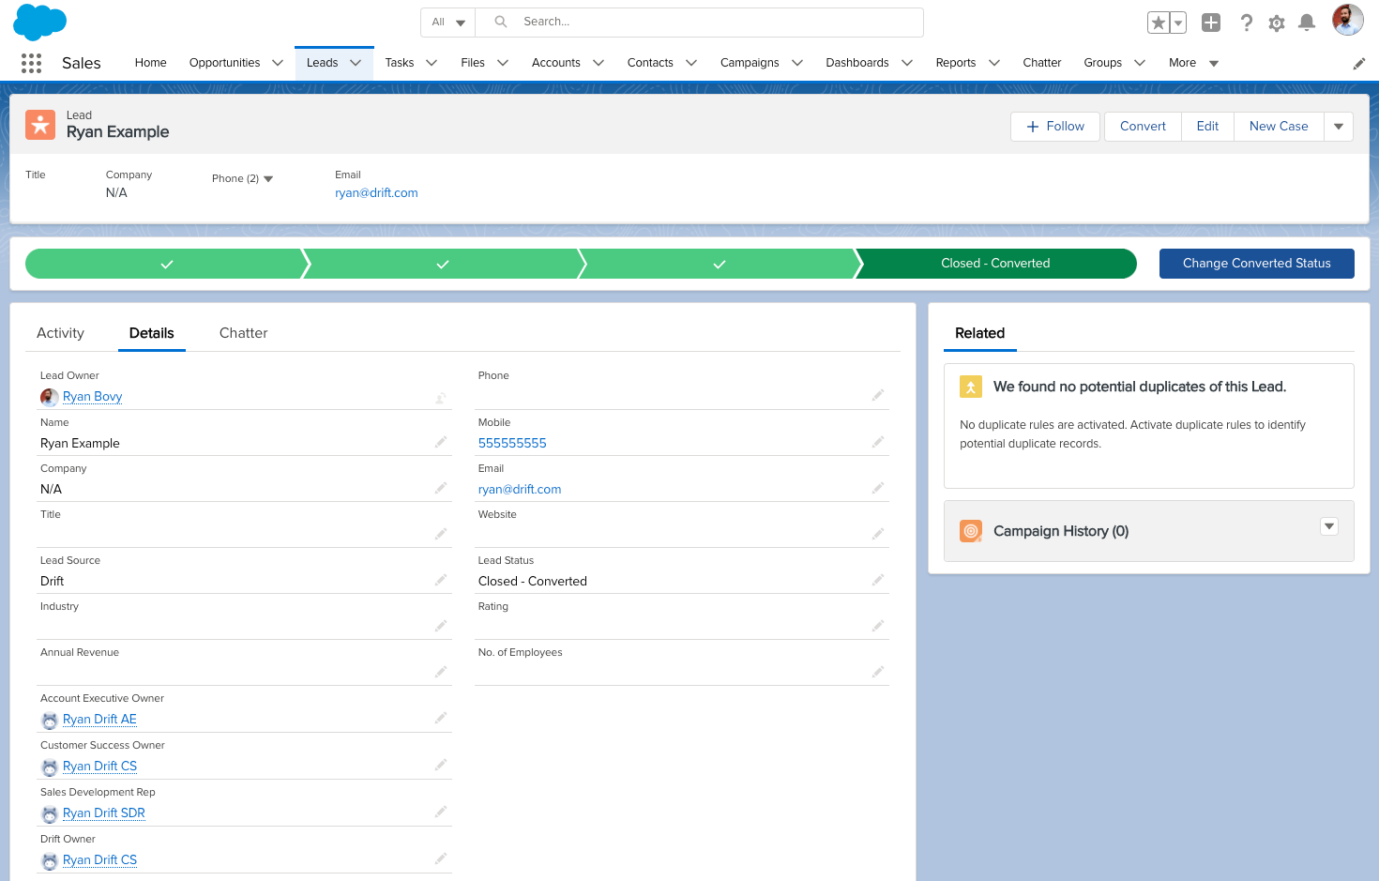Viewport: 1379px width, 881px height.
Task: Open more lead actions dropdown arrow
Action: [1339, 127]
